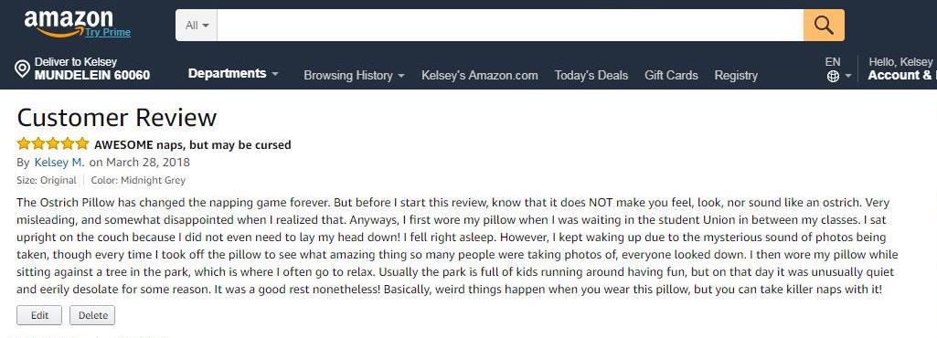Open the All search category dropdown

(x=197, y=25)
